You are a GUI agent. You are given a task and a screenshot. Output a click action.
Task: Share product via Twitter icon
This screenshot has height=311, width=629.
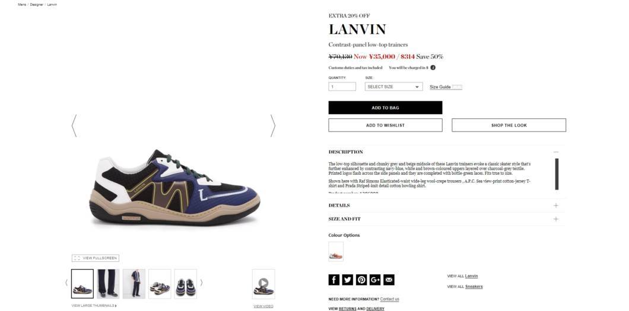point(347,280)
